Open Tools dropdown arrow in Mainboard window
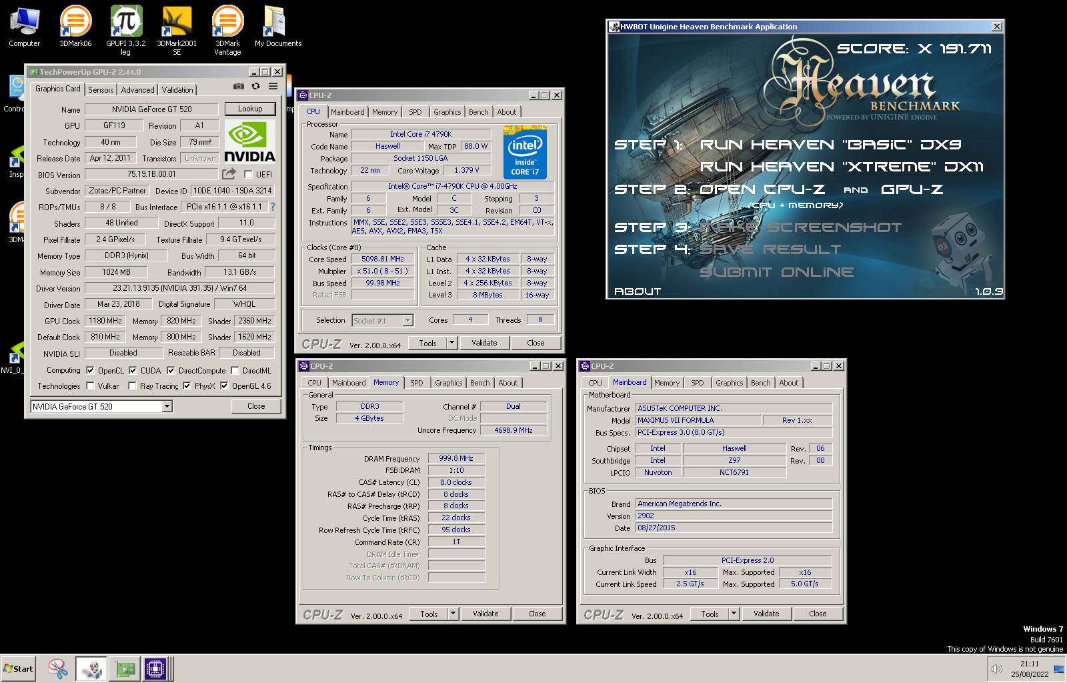The height and width of the screenshot is (683, 1067). point(734,614)
